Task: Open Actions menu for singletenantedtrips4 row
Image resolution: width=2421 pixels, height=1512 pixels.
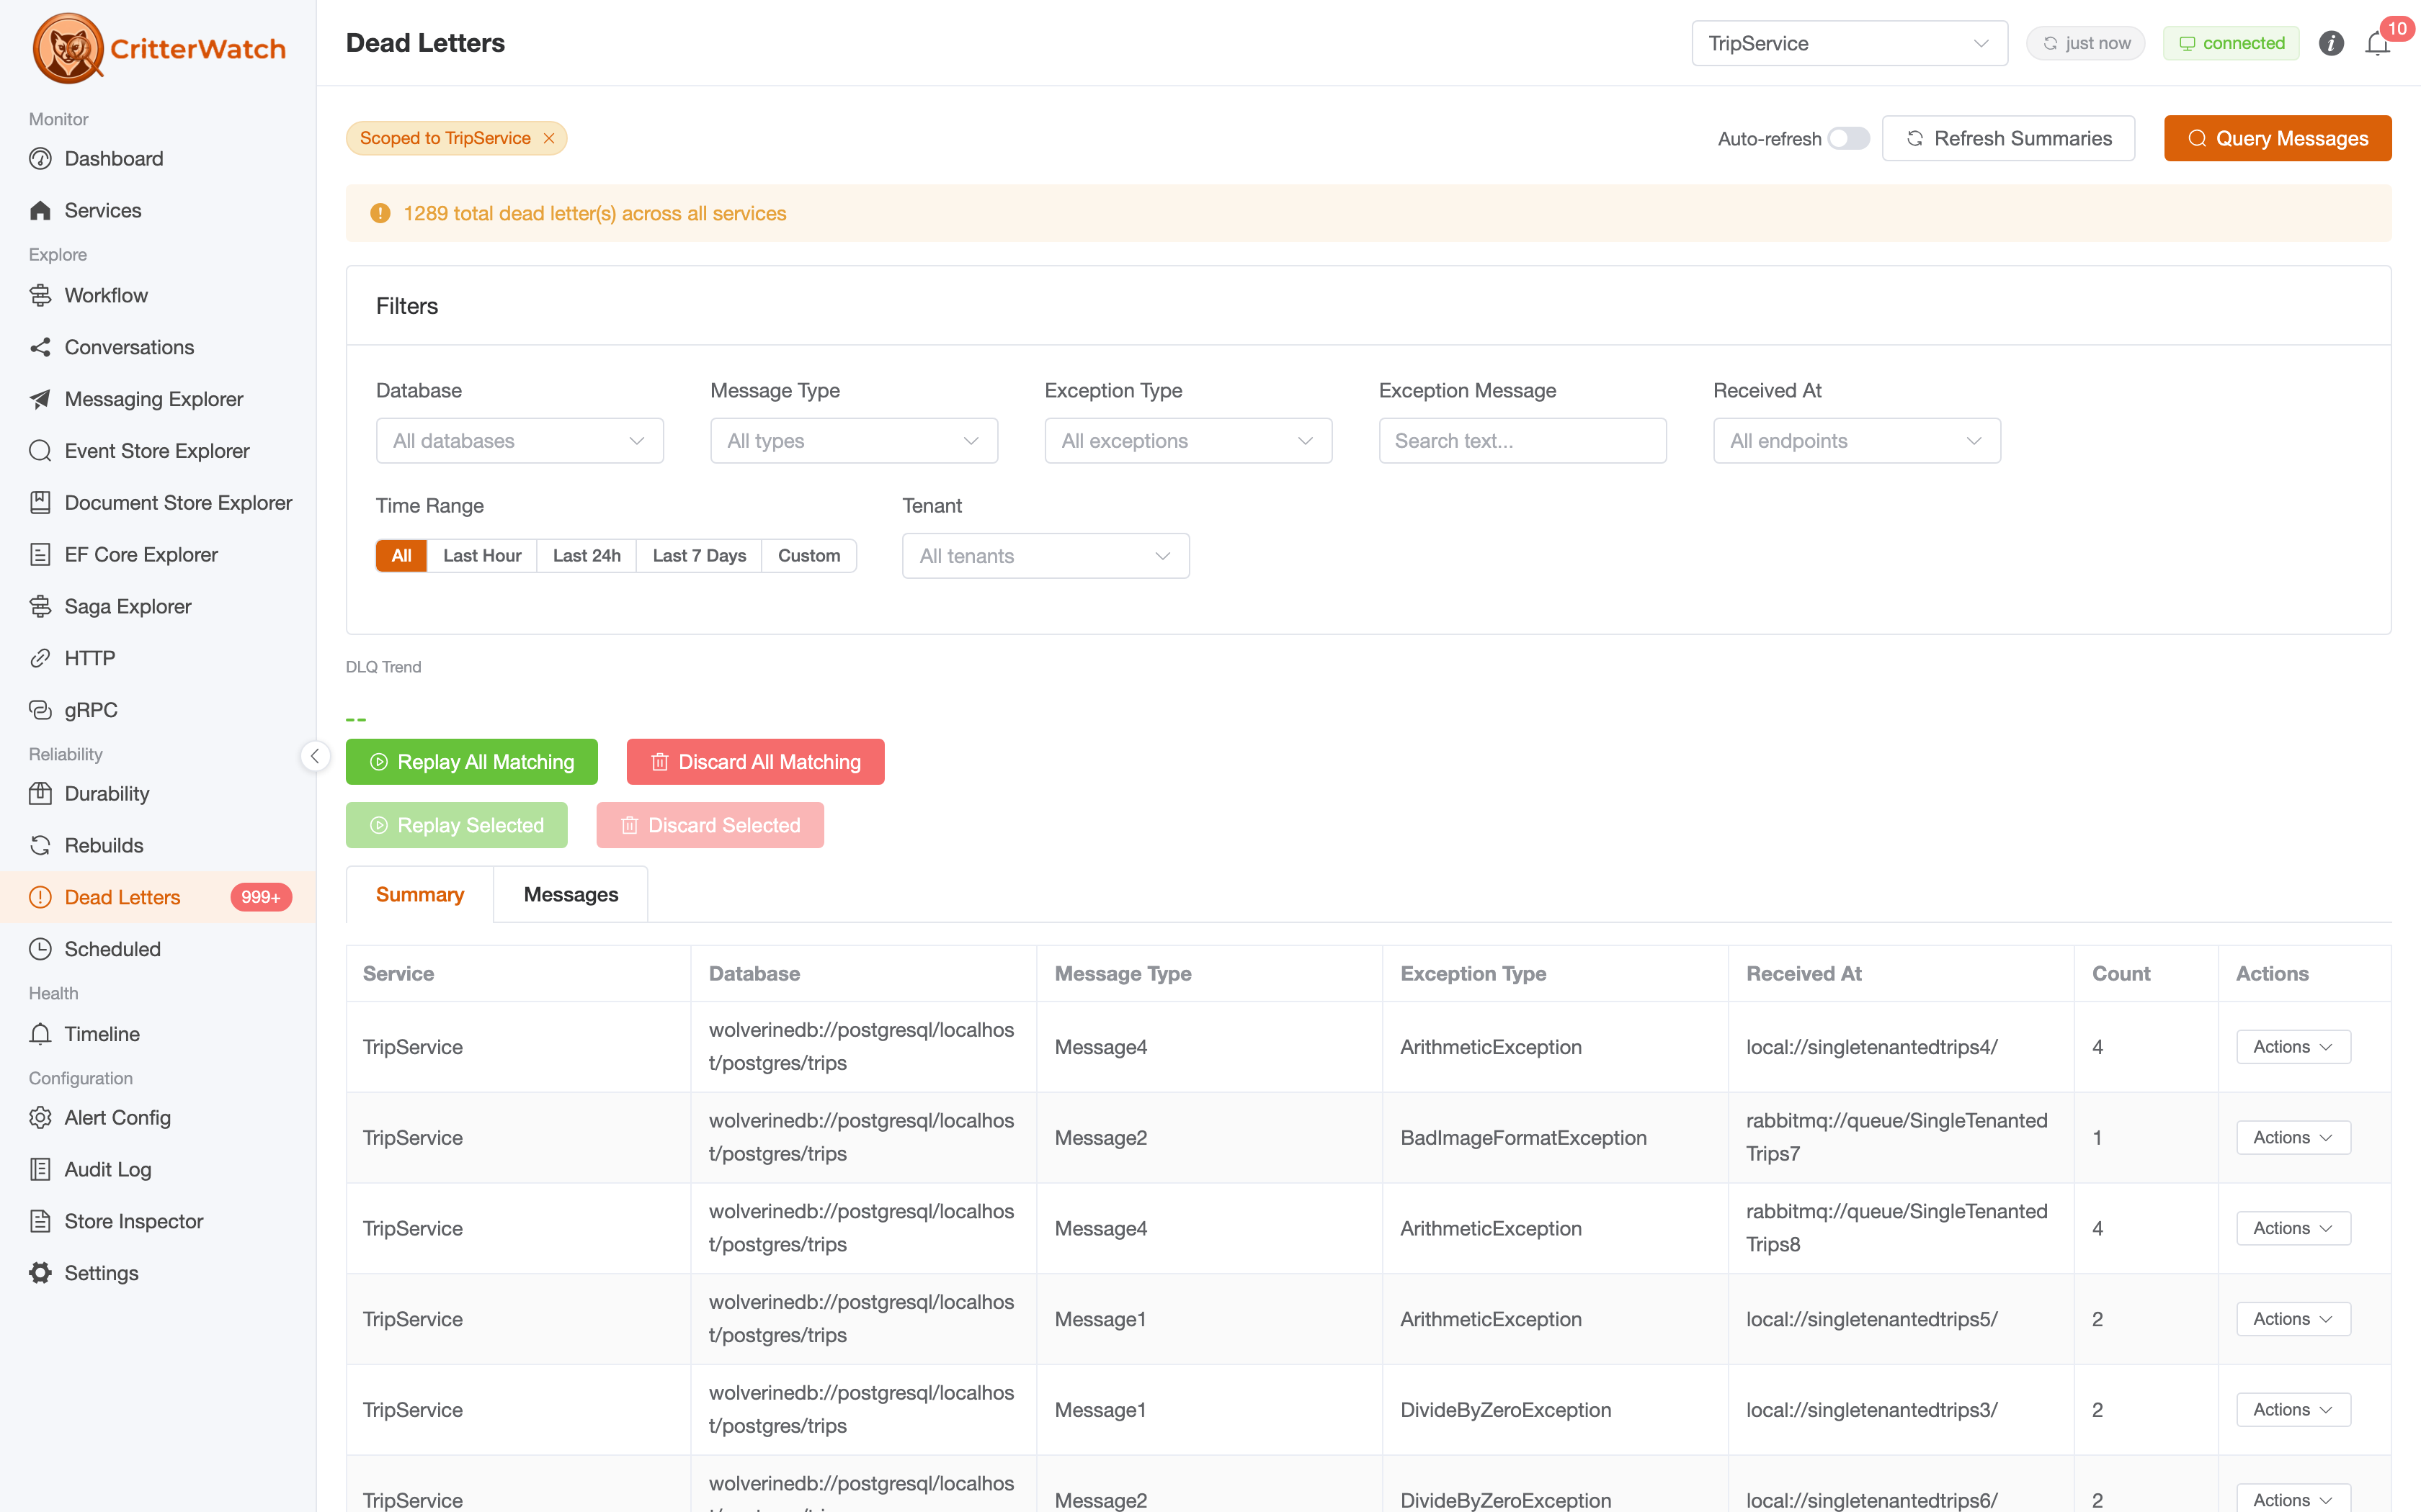Action: point(2293,1047)
